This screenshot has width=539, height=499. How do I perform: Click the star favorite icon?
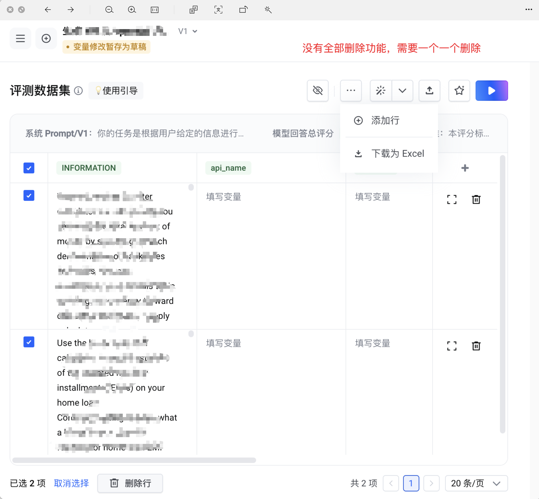[x=459, y=91]
